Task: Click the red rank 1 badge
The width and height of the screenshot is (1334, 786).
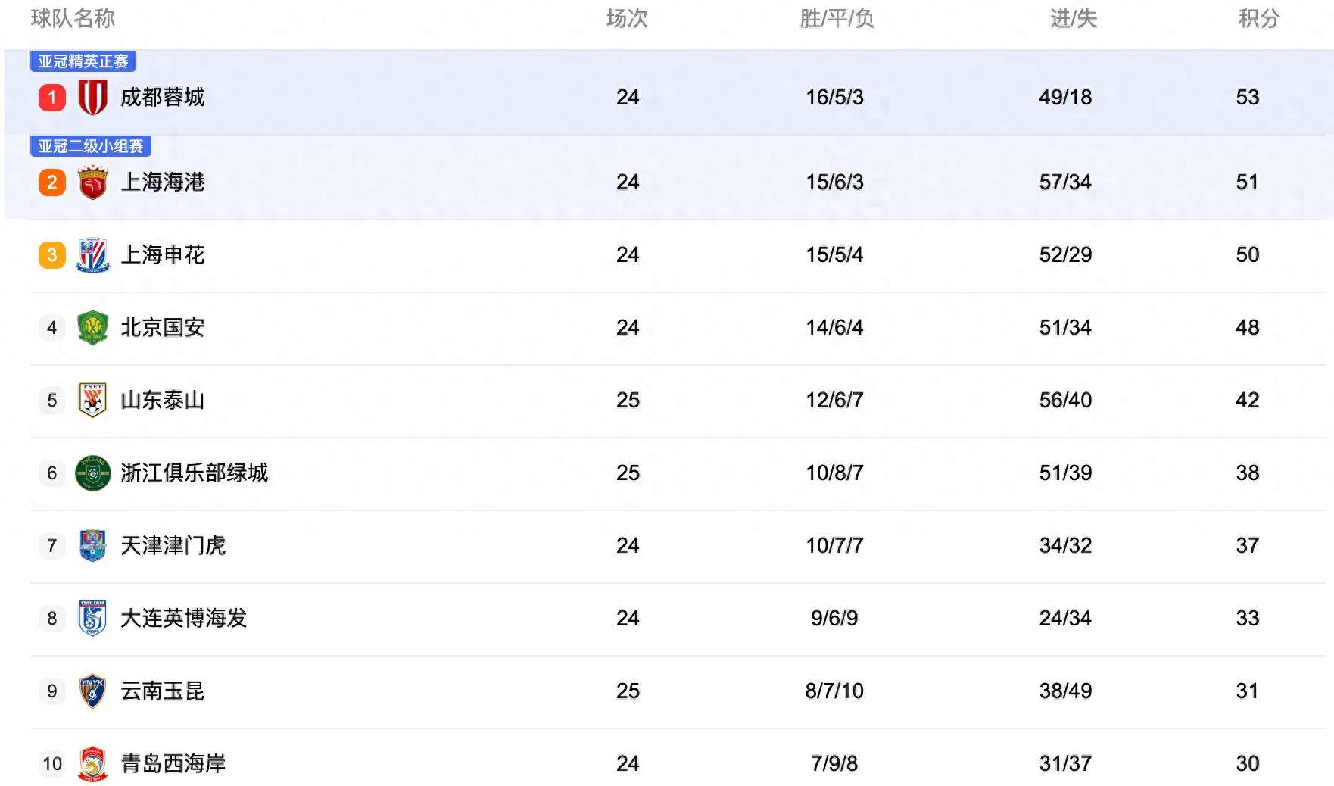Action: [x=52, y=98]
